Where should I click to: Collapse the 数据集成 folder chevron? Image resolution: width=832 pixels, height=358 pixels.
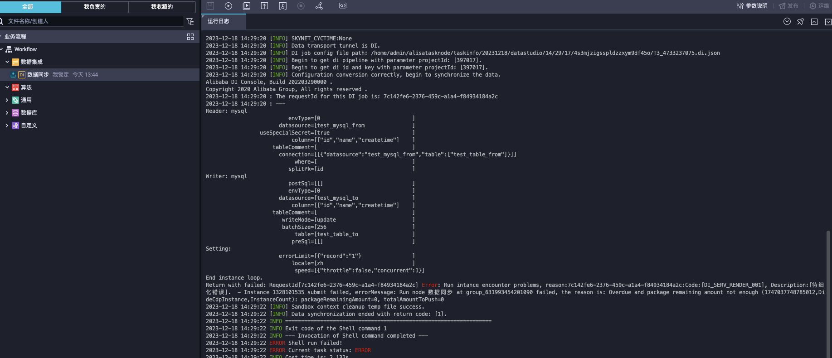pos(7,62)
